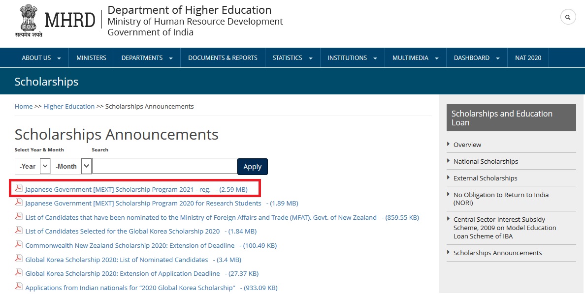Expand the Departments navigation menu

click(147, 58)
